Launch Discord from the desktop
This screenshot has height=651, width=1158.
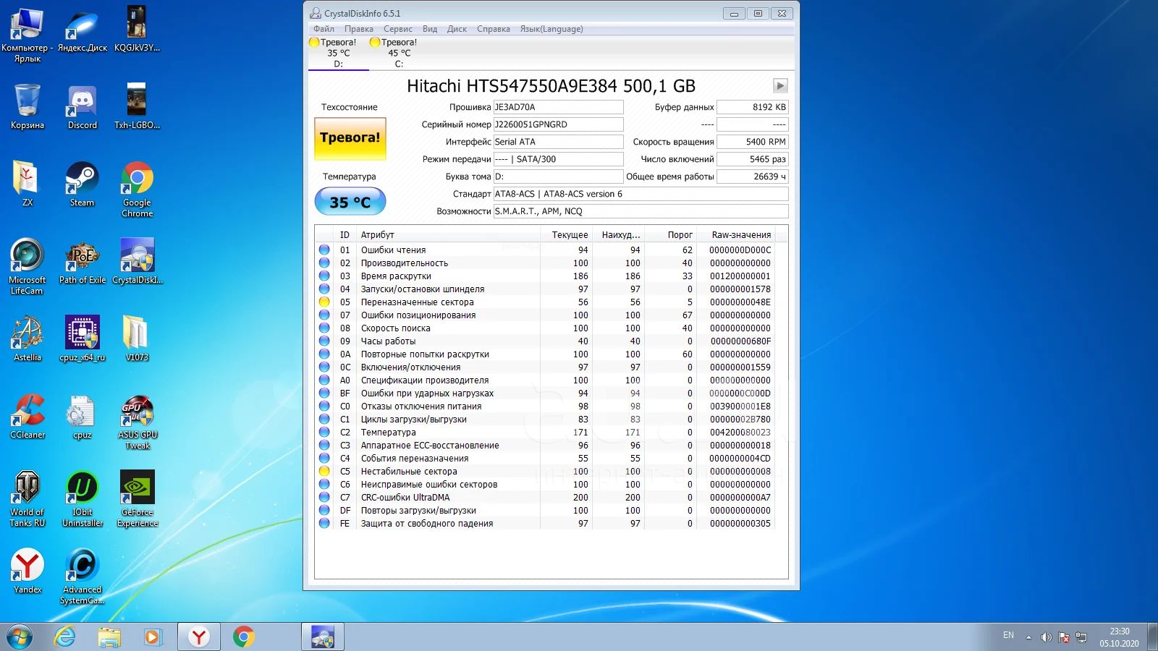click(x=82, y=106)
